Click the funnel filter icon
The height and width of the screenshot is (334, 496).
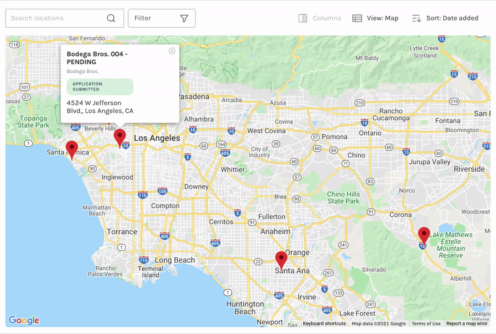click(184, 19)
